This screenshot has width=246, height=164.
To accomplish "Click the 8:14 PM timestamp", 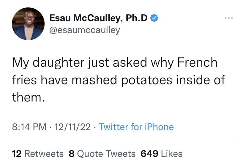I will (x=29, y=127).
